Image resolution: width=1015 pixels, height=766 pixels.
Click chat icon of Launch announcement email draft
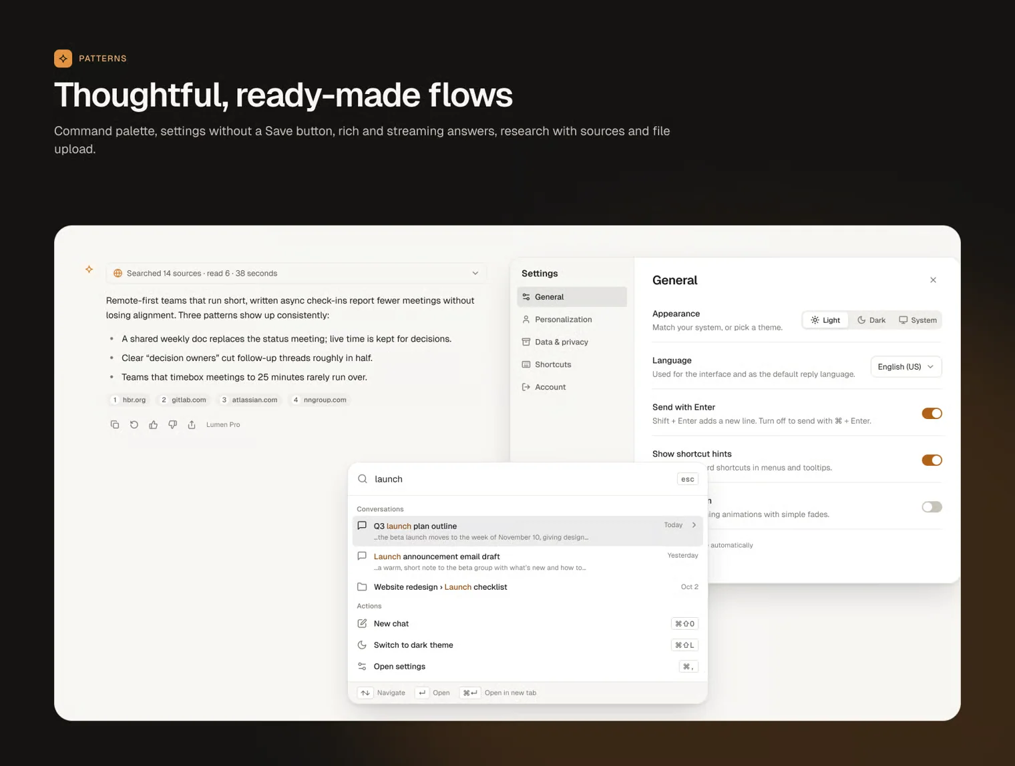362,556
